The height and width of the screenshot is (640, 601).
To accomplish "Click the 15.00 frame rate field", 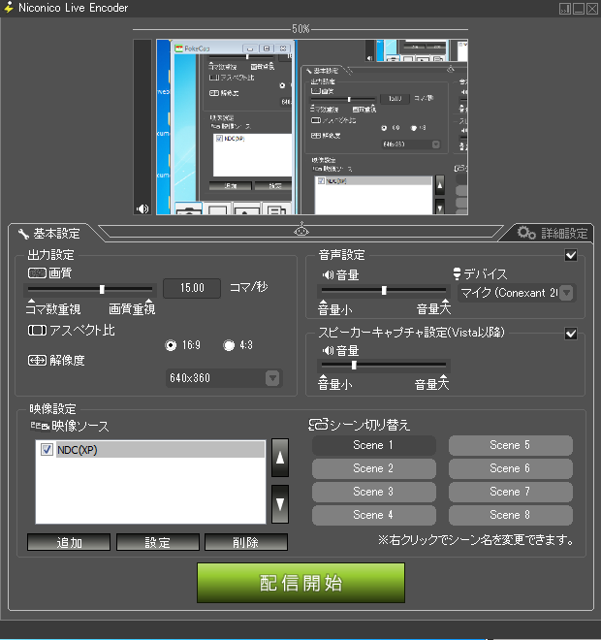I will coord(192,288).
